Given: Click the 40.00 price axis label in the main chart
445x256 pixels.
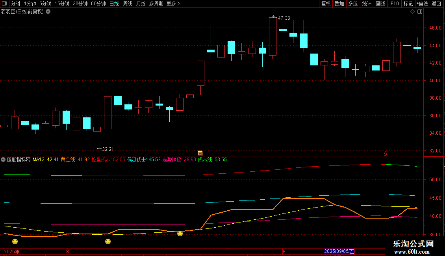Looking at the screenshot, I should click(435, 81).
